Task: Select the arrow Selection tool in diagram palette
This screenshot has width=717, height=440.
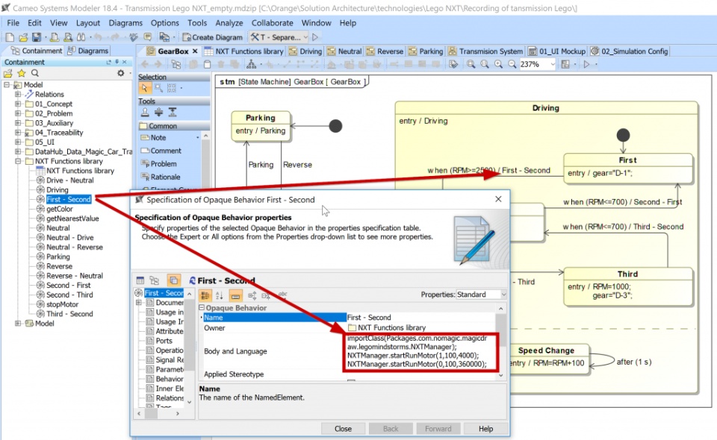Action: pyautogui.click(x=145, y=88)
